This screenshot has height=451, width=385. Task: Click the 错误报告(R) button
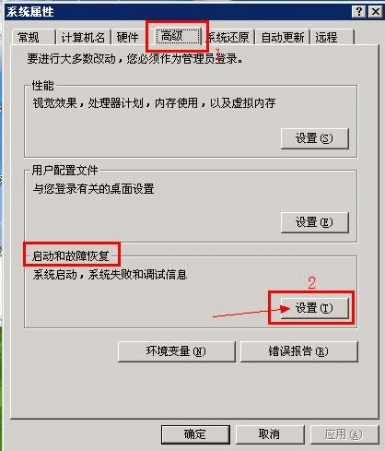(x=298, y=351)
